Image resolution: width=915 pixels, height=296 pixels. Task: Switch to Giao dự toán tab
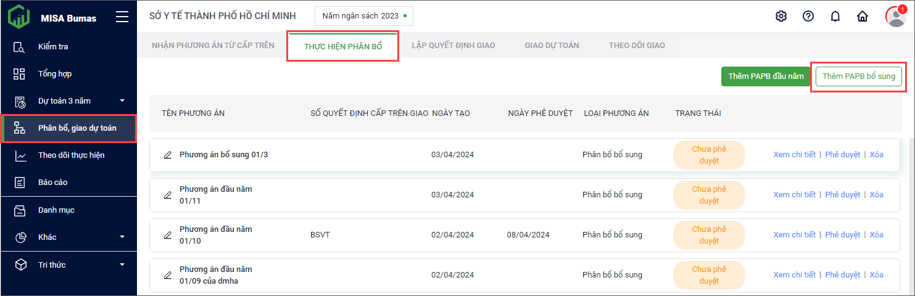[x=552, y=46]
